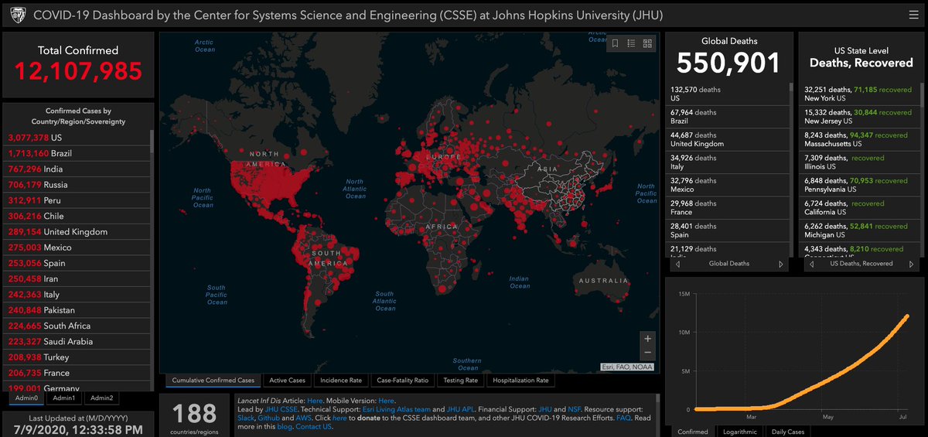
Task: Select '706,179 Russia' row
Action: point(77,185)
